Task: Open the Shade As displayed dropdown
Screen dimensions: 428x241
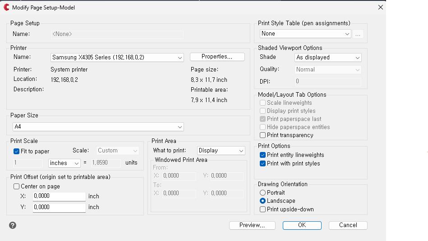Action: pyautogui.click(x=328, y=58)
